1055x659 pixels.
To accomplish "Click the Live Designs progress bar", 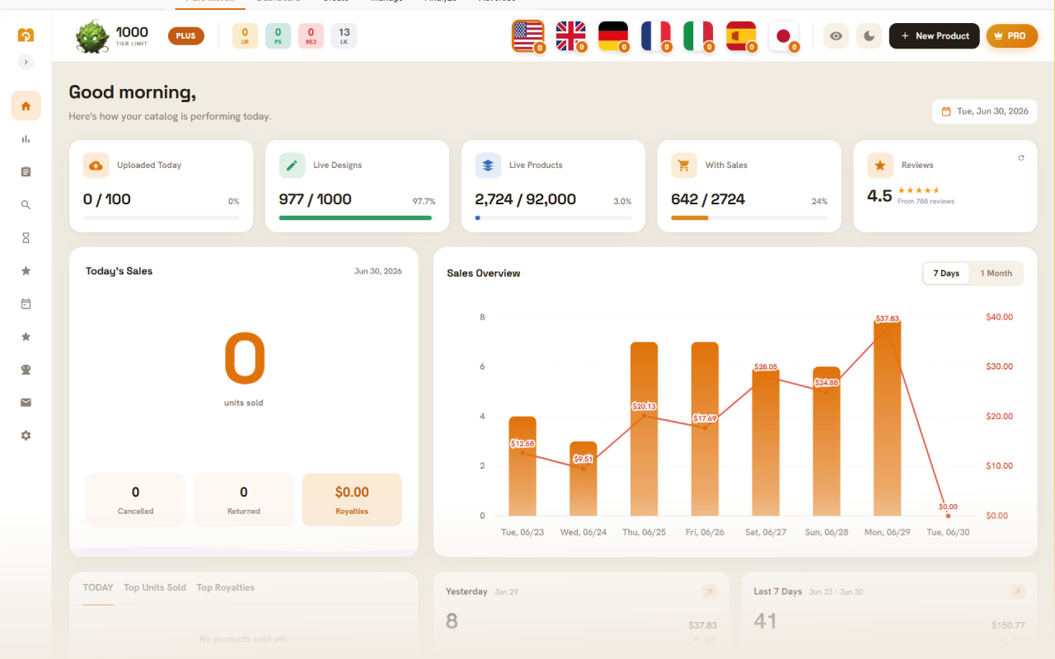I will (357, 217).
